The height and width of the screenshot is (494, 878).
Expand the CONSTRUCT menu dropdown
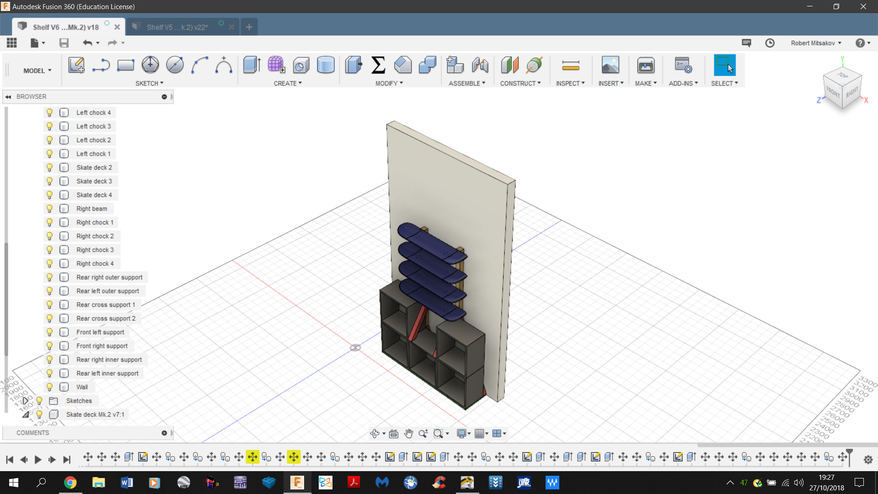click(x=520, y=83)
